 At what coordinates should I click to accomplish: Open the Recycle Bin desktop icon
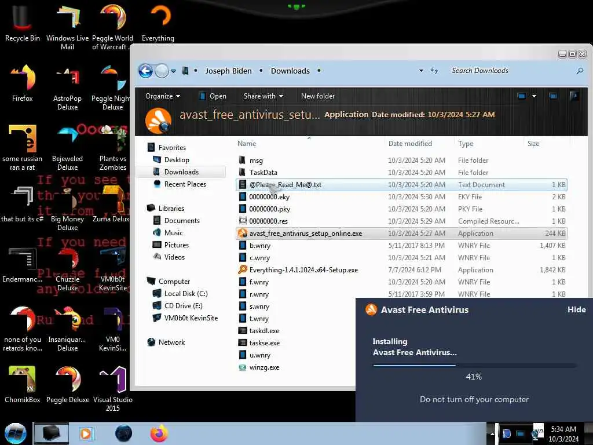coord(22,23)
